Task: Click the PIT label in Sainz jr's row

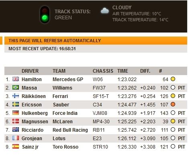Action: pyautogui.click(x=182, y=147)
